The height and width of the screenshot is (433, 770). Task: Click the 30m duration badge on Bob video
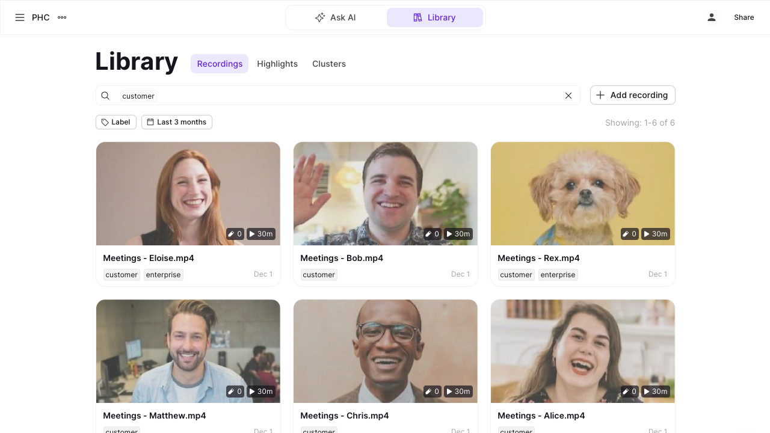[458, 234]
